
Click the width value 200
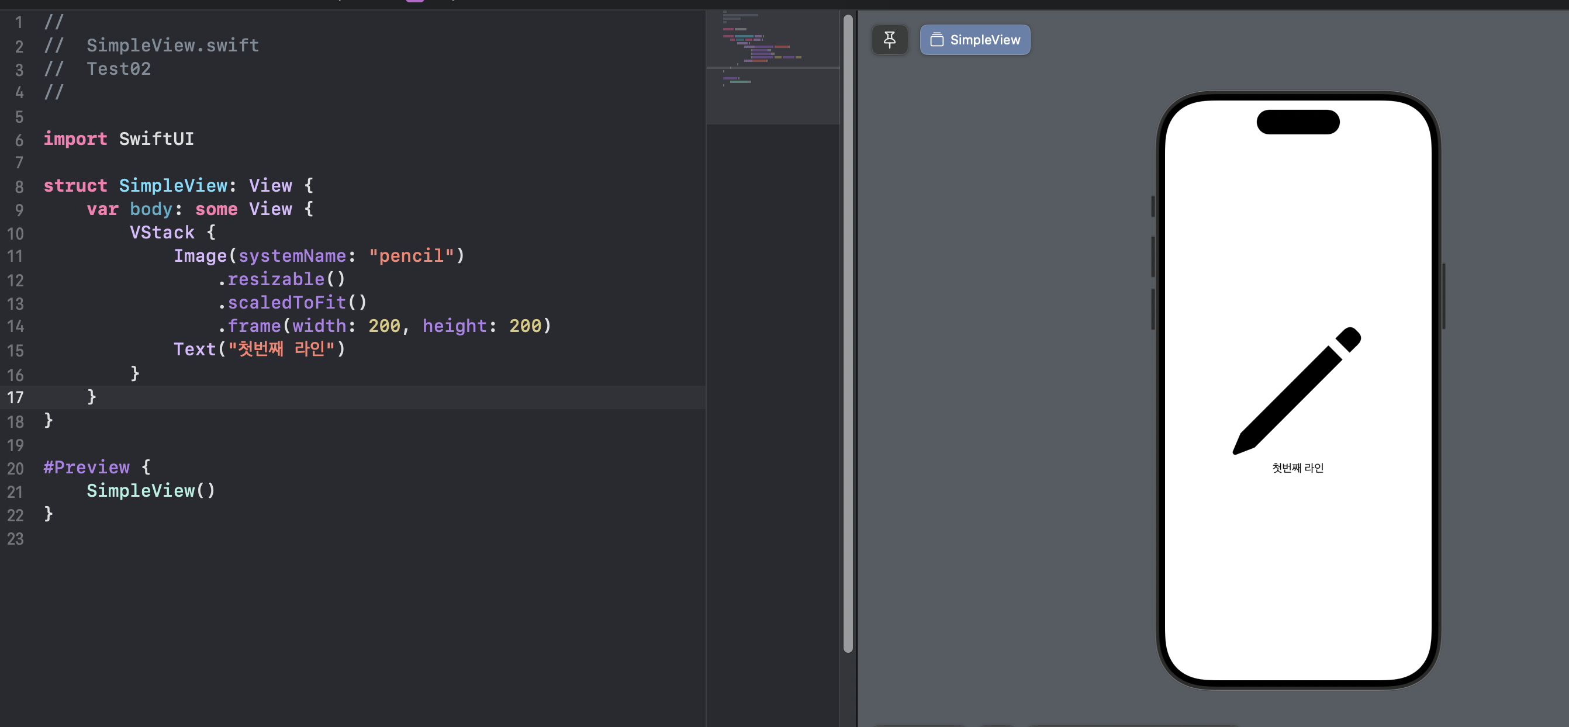point(383,326)
